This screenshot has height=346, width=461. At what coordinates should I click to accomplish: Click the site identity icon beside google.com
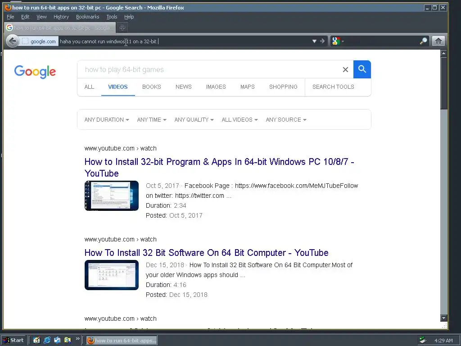tap(25, 41)
